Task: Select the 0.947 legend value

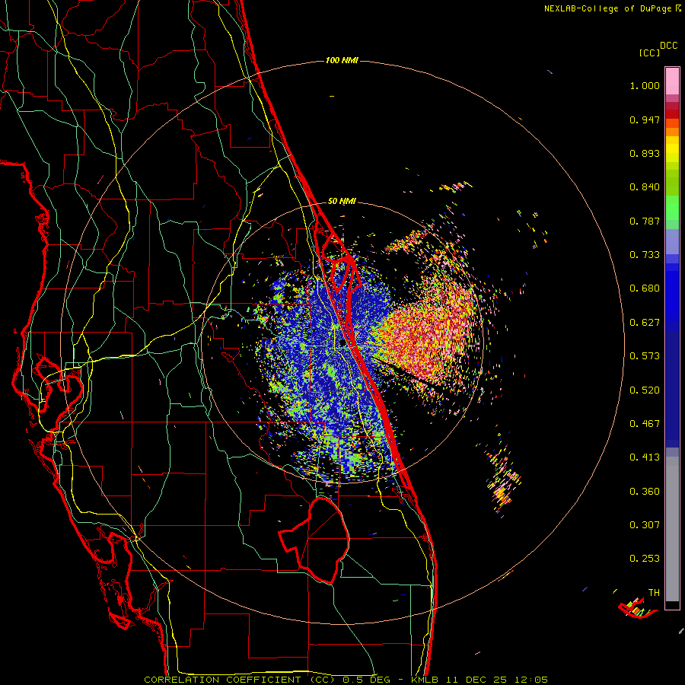Action: point(645,119)
